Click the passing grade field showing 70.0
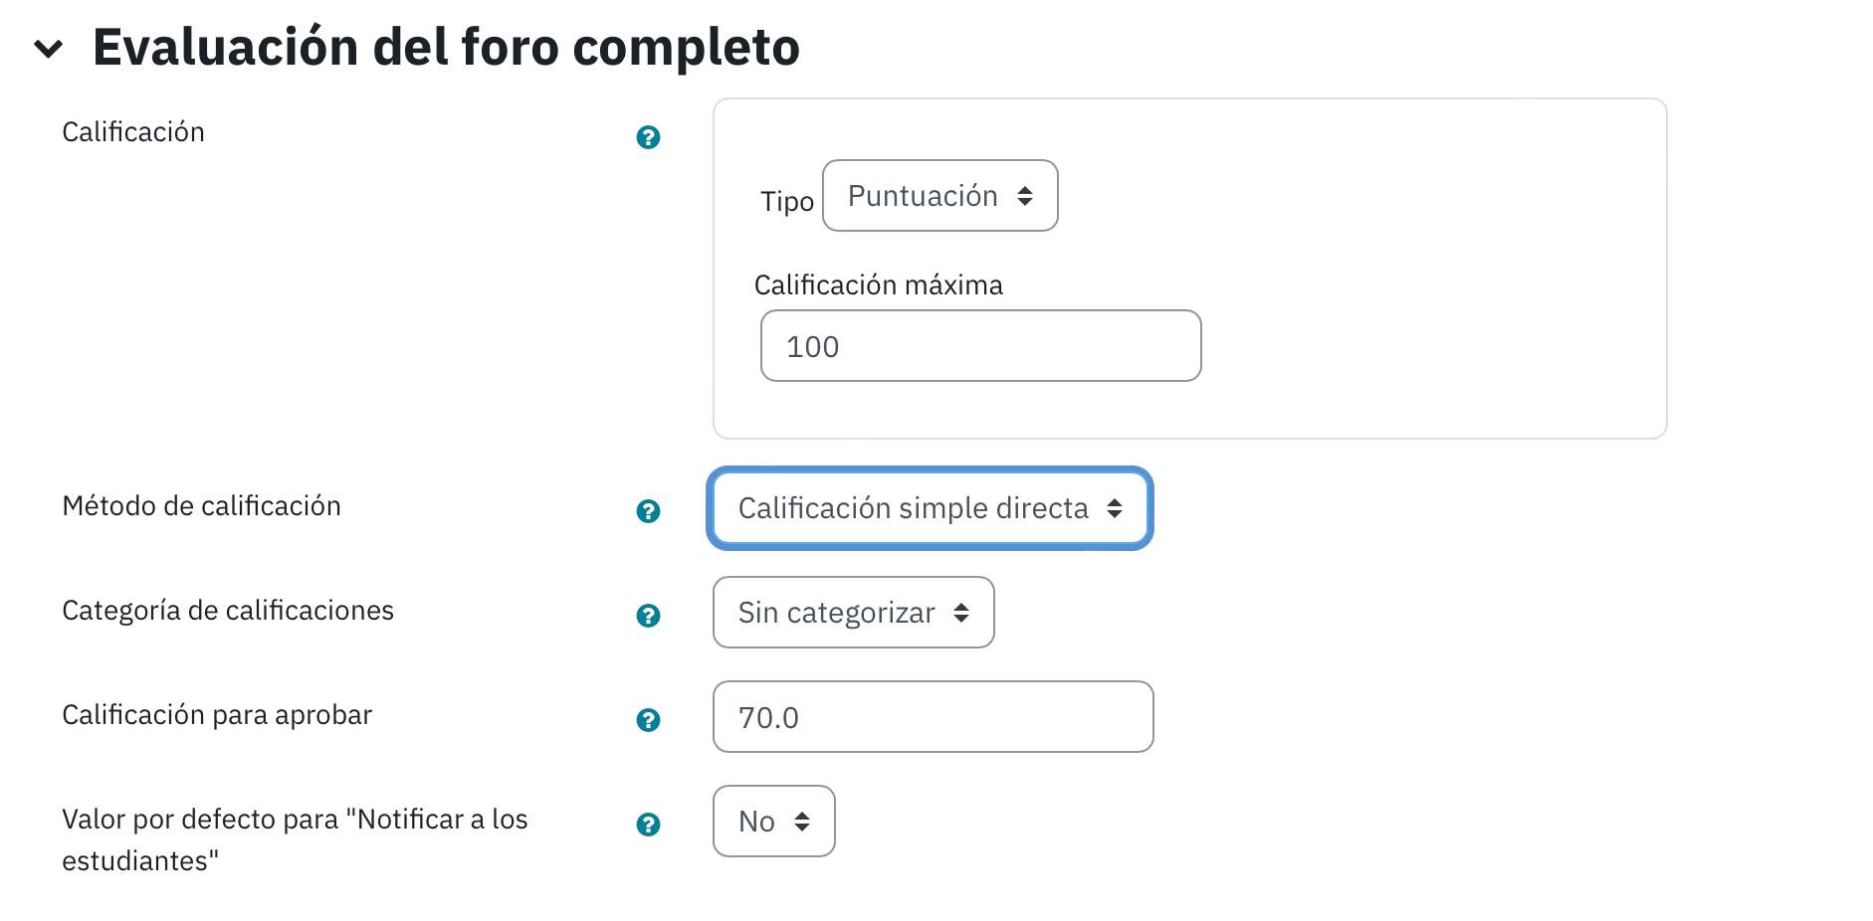 click(933, 717)
